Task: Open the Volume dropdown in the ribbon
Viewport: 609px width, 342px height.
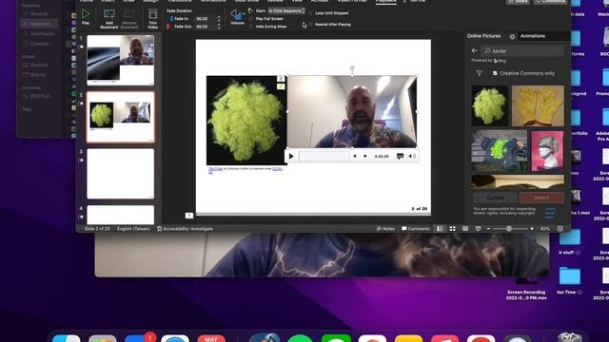Action: point(237,17)
